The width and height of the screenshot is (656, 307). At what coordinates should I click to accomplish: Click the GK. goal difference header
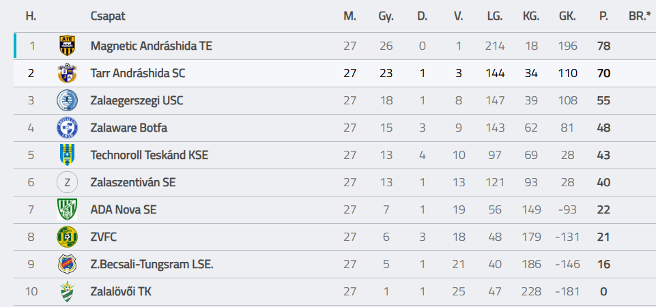coord(568,16)
